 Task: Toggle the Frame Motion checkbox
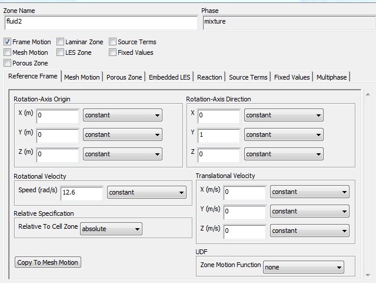(8, 42)
